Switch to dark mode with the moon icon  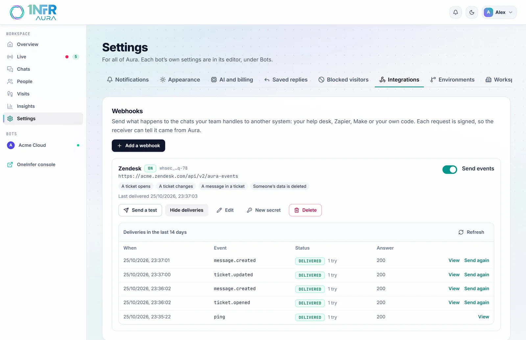click(x=472, y=12)
